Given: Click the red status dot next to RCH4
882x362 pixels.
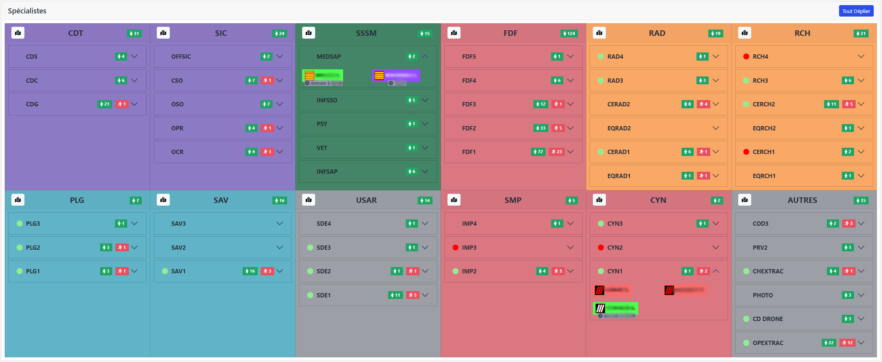Looking at the screenshot, I should click(746, 57).
